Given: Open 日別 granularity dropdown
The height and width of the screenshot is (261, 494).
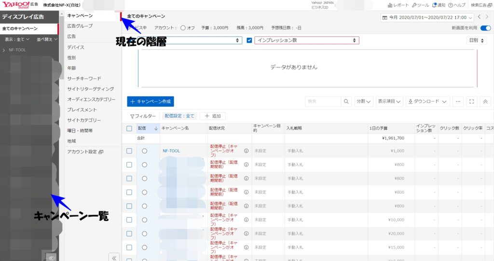Looking at the screenshot, I should click(476, 41).
